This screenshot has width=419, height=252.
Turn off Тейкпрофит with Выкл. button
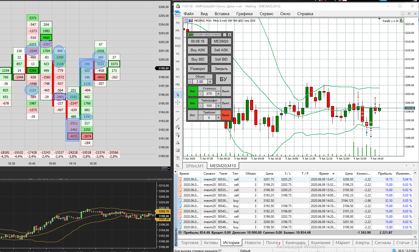[226, 103]
